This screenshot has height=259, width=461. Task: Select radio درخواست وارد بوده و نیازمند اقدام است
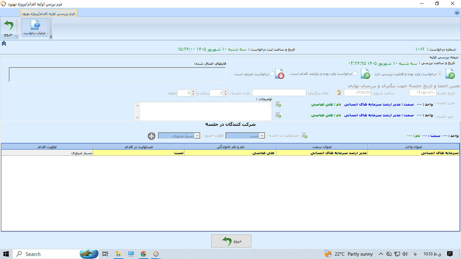click(355, 74)
